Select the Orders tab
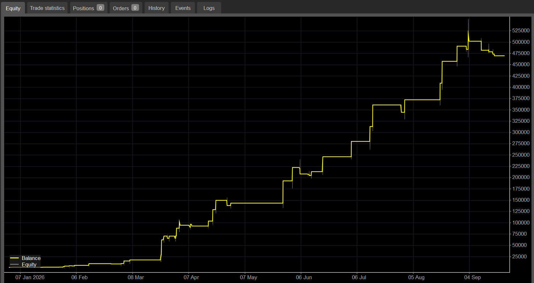Viewport: 534px width, 283px height. pos(126,8)
